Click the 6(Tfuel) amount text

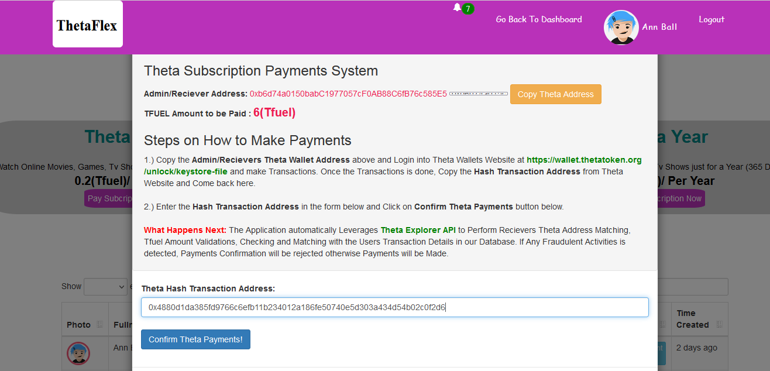click(x=274, y=113)
